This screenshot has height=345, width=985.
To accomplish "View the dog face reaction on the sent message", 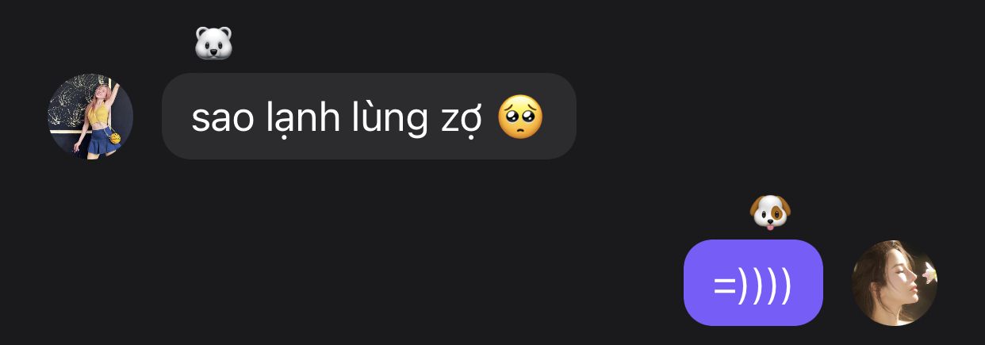I will [770, 211].
